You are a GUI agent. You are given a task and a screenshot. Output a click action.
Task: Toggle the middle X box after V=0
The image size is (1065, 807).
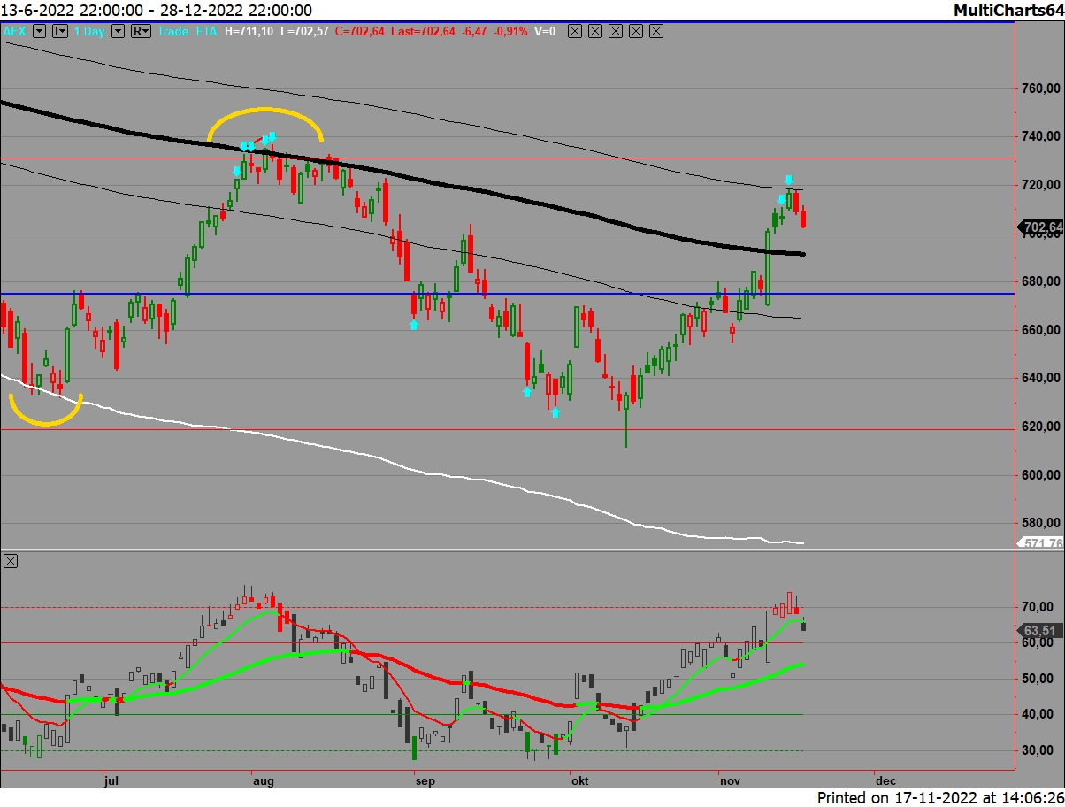pos(616,31)
